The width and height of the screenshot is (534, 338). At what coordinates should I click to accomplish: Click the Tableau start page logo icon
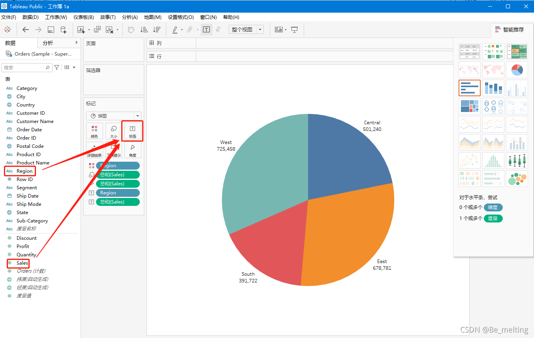7,30
